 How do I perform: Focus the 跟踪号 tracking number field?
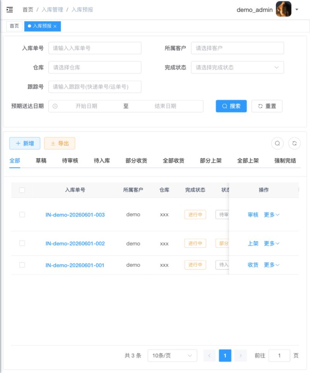(x=95, y=87)
